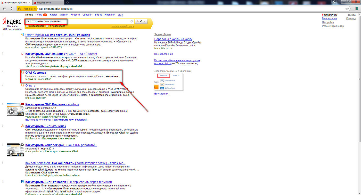Open the Новости service link

click(75, 15)
